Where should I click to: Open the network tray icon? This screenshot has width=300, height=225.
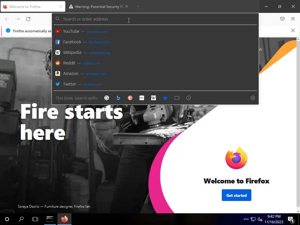(253, 219)
